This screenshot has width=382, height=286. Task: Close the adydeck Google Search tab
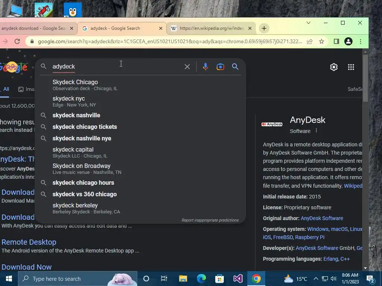160,28
